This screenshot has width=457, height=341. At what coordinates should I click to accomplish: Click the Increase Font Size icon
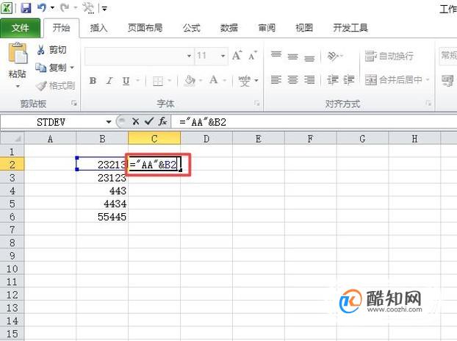pos(237,55)
